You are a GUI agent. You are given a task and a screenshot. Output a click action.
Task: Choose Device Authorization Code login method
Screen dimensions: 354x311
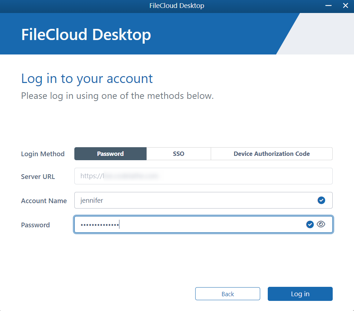pyautogui.click(x=272, y=154)
